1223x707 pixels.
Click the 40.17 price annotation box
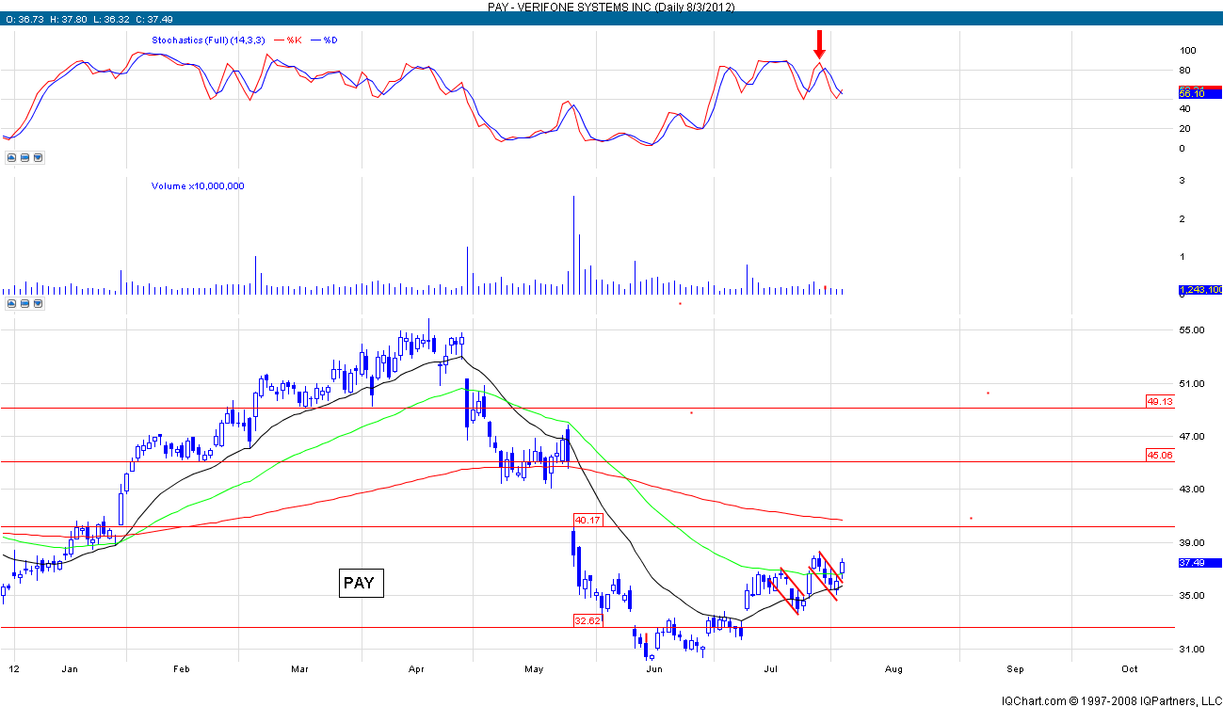pos(587,520)
